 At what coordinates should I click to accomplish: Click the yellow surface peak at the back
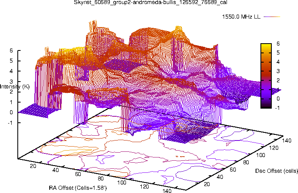tap(178, 29)
